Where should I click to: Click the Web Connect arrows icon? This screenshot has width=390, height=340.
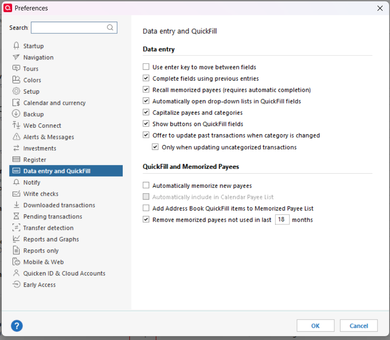(16, 125)
